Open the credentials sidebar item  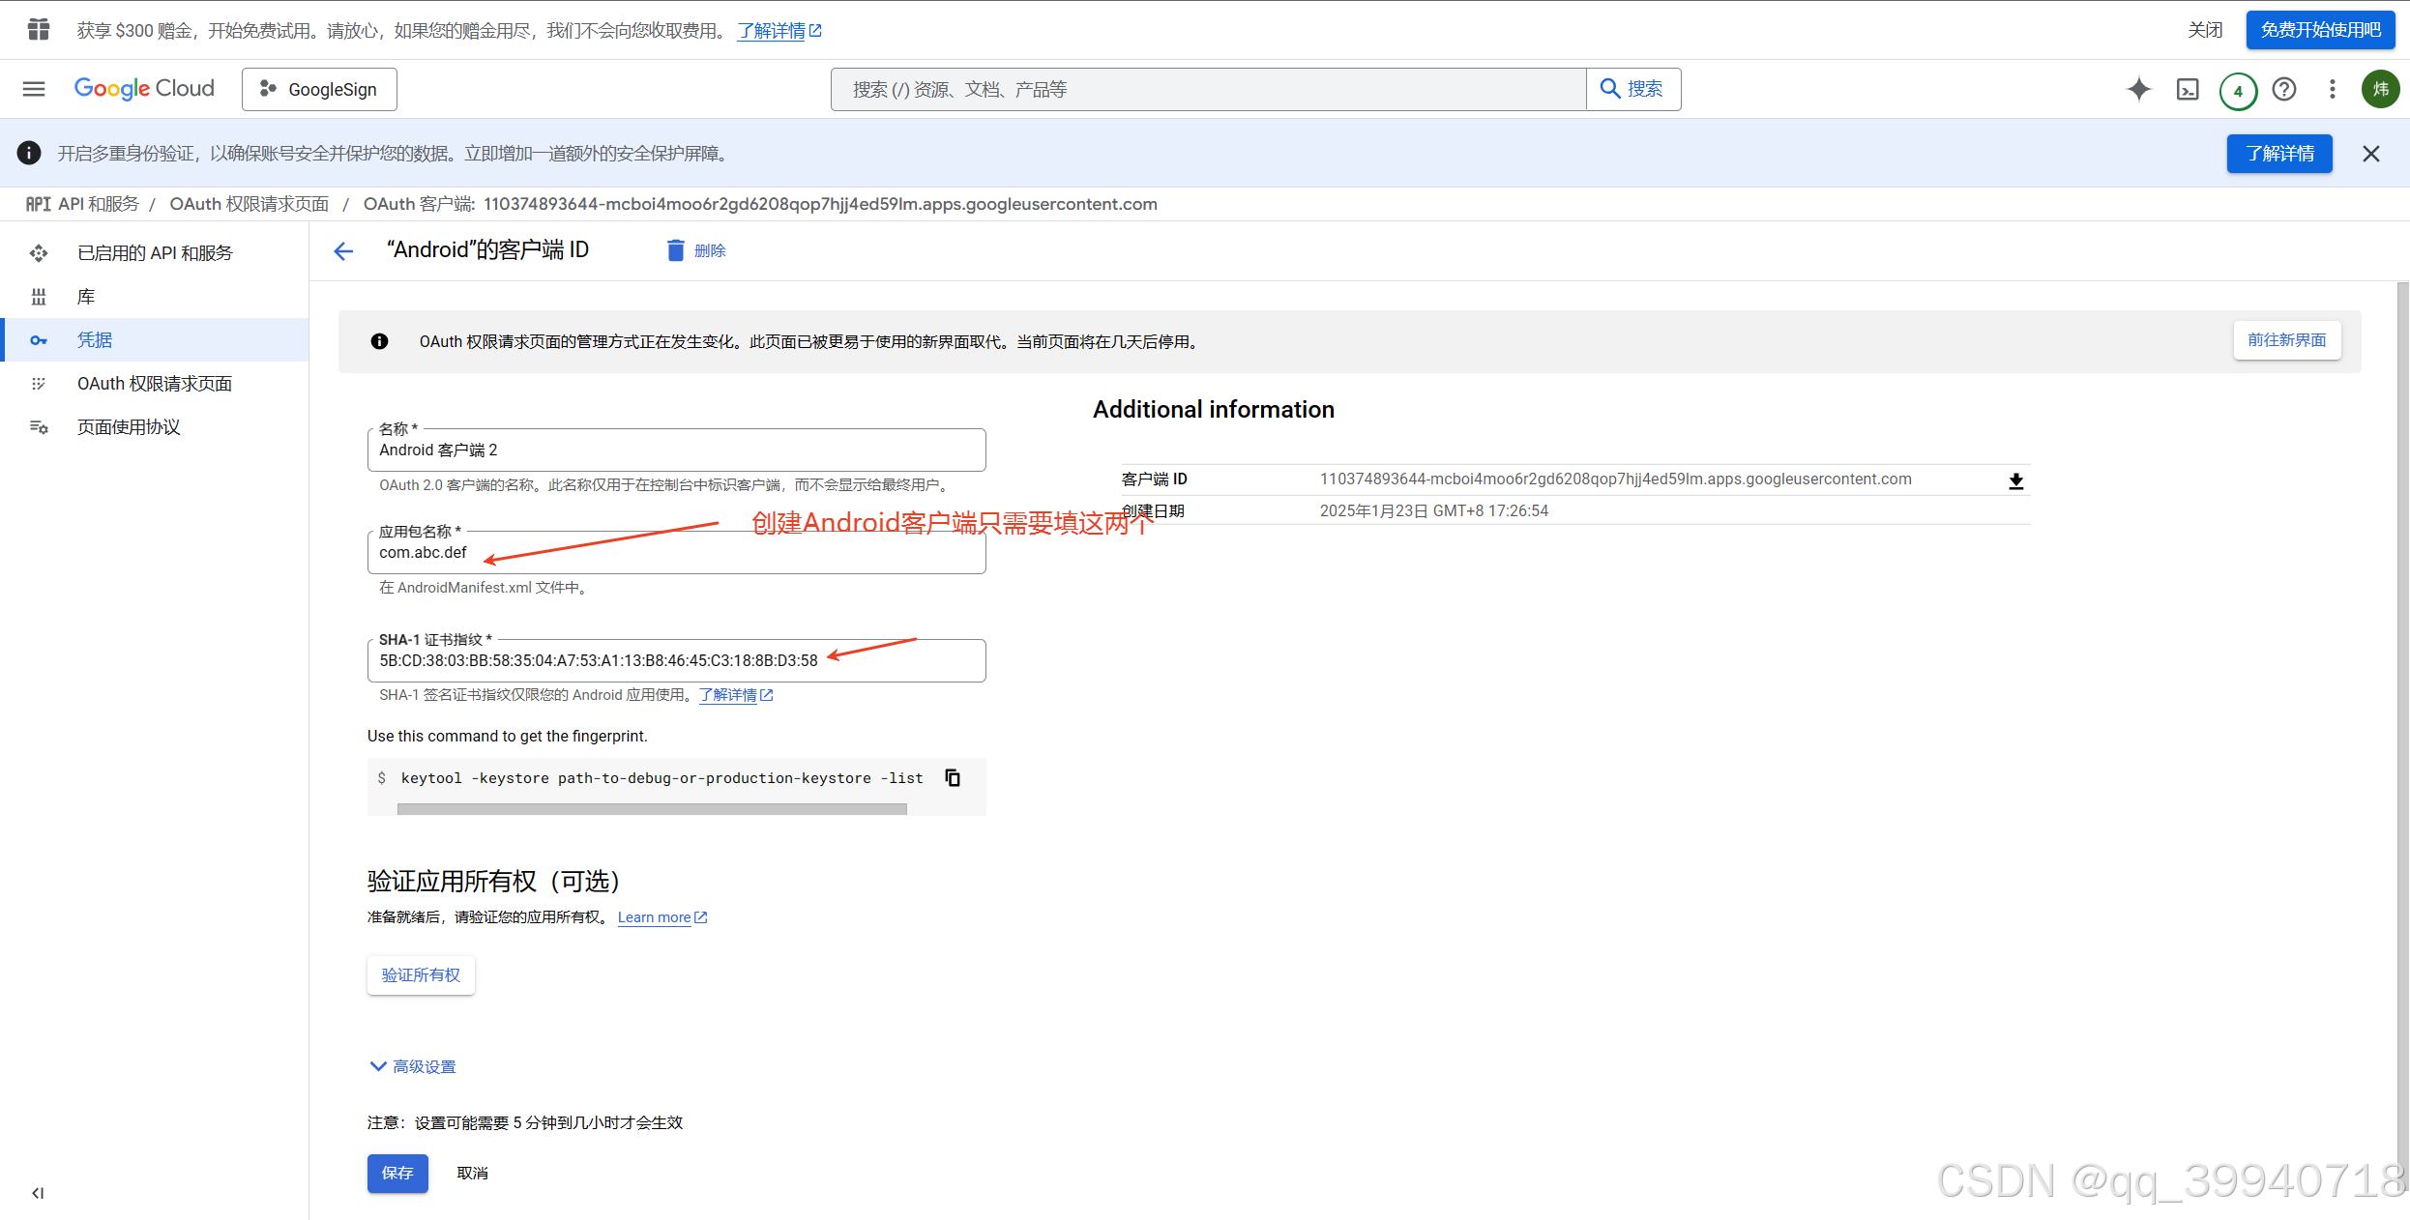pos(95,340)
